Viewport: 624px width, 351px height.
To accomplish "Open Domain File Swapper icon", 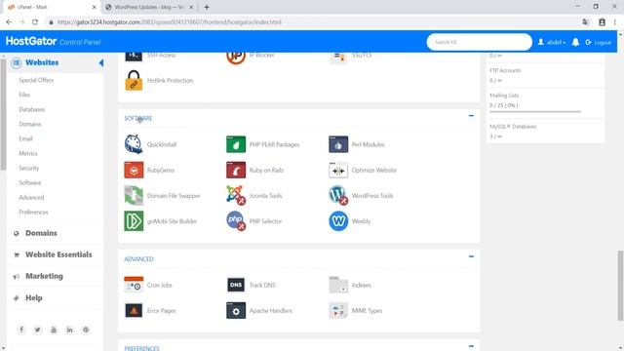I will (x=134, y=195).
